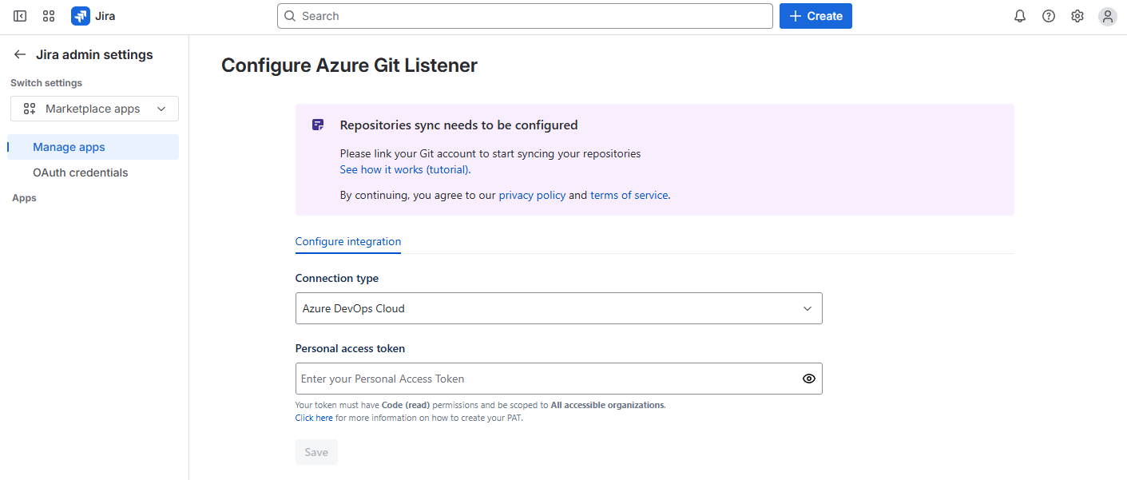This screenshot has width=1127, height=480.
Task: Open the user profile avatar
Action: (x=1107, y=16)
